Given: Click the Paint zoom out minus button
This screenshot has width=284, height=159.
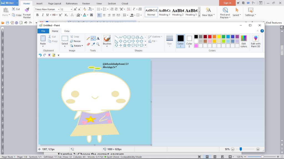Looking at the screenshot, I should click(x=233, y=149).
